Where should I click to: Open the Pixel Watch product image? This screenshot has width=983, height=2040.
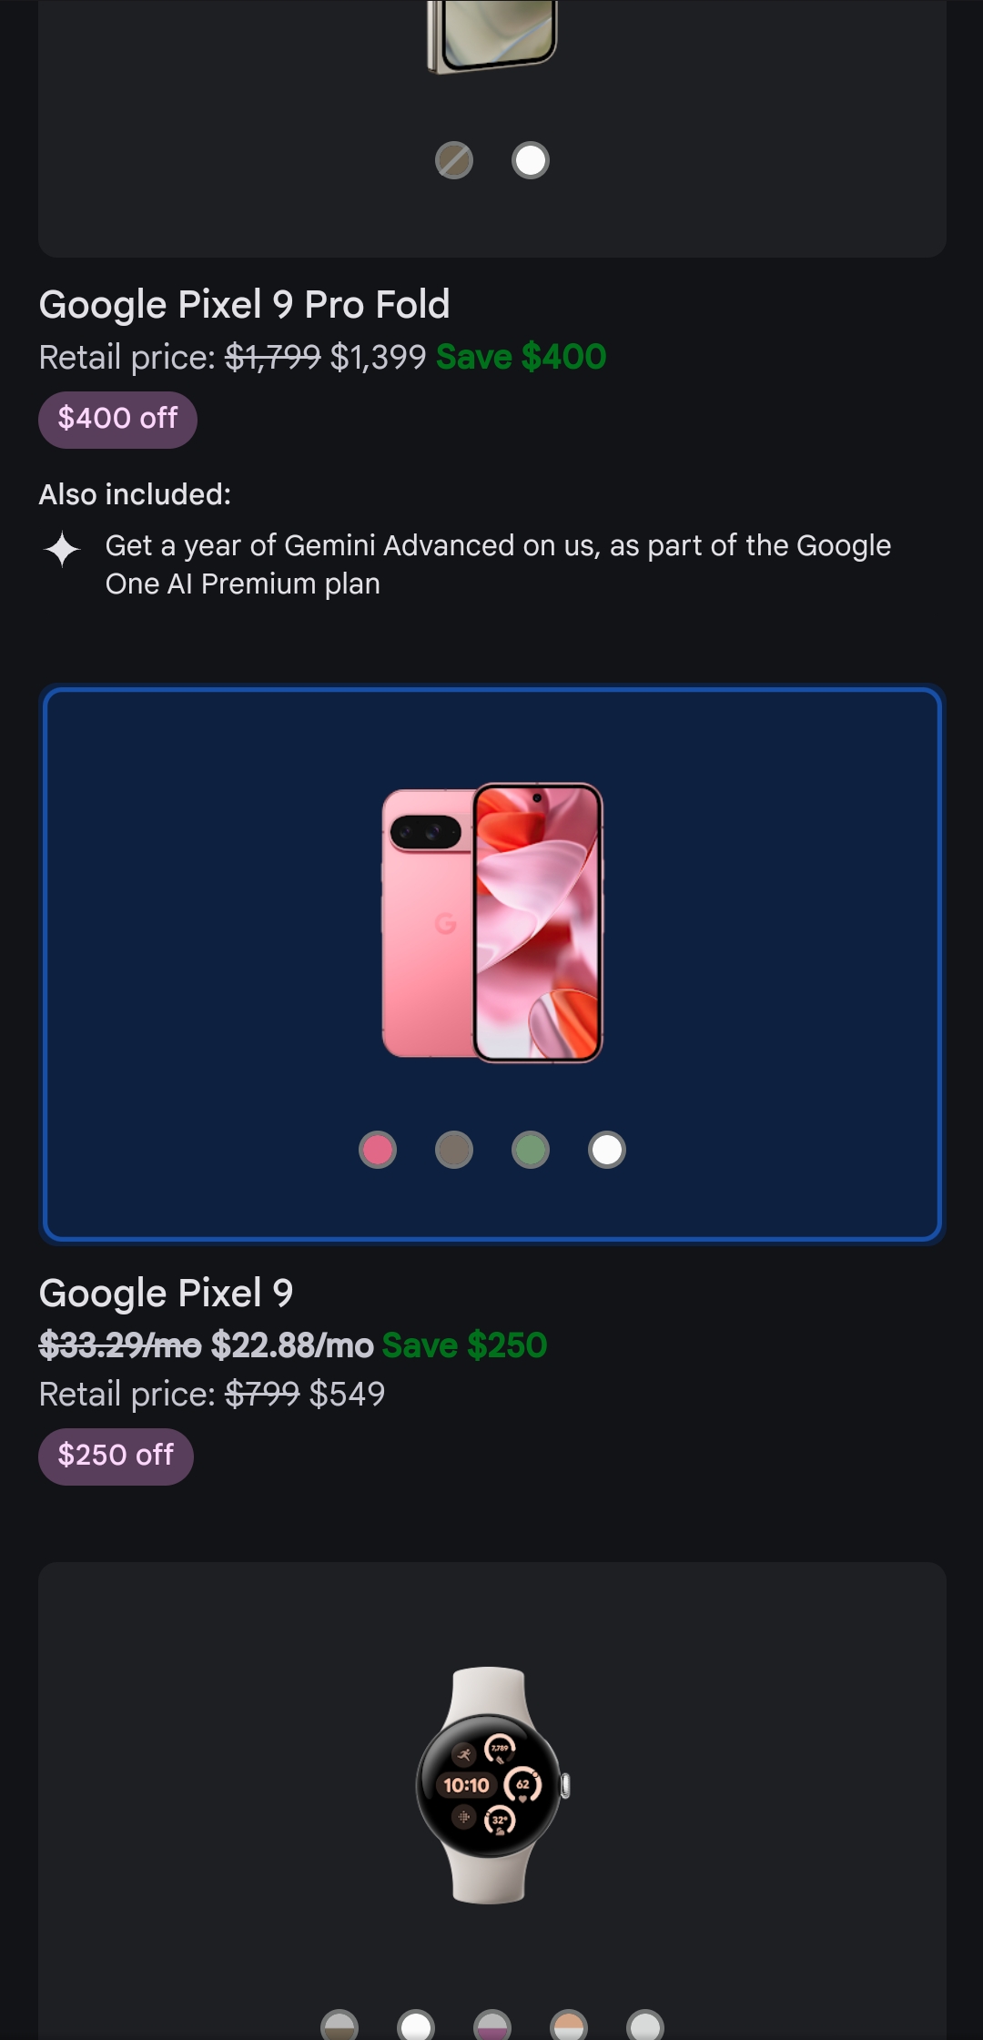(x=492, y=1785)
